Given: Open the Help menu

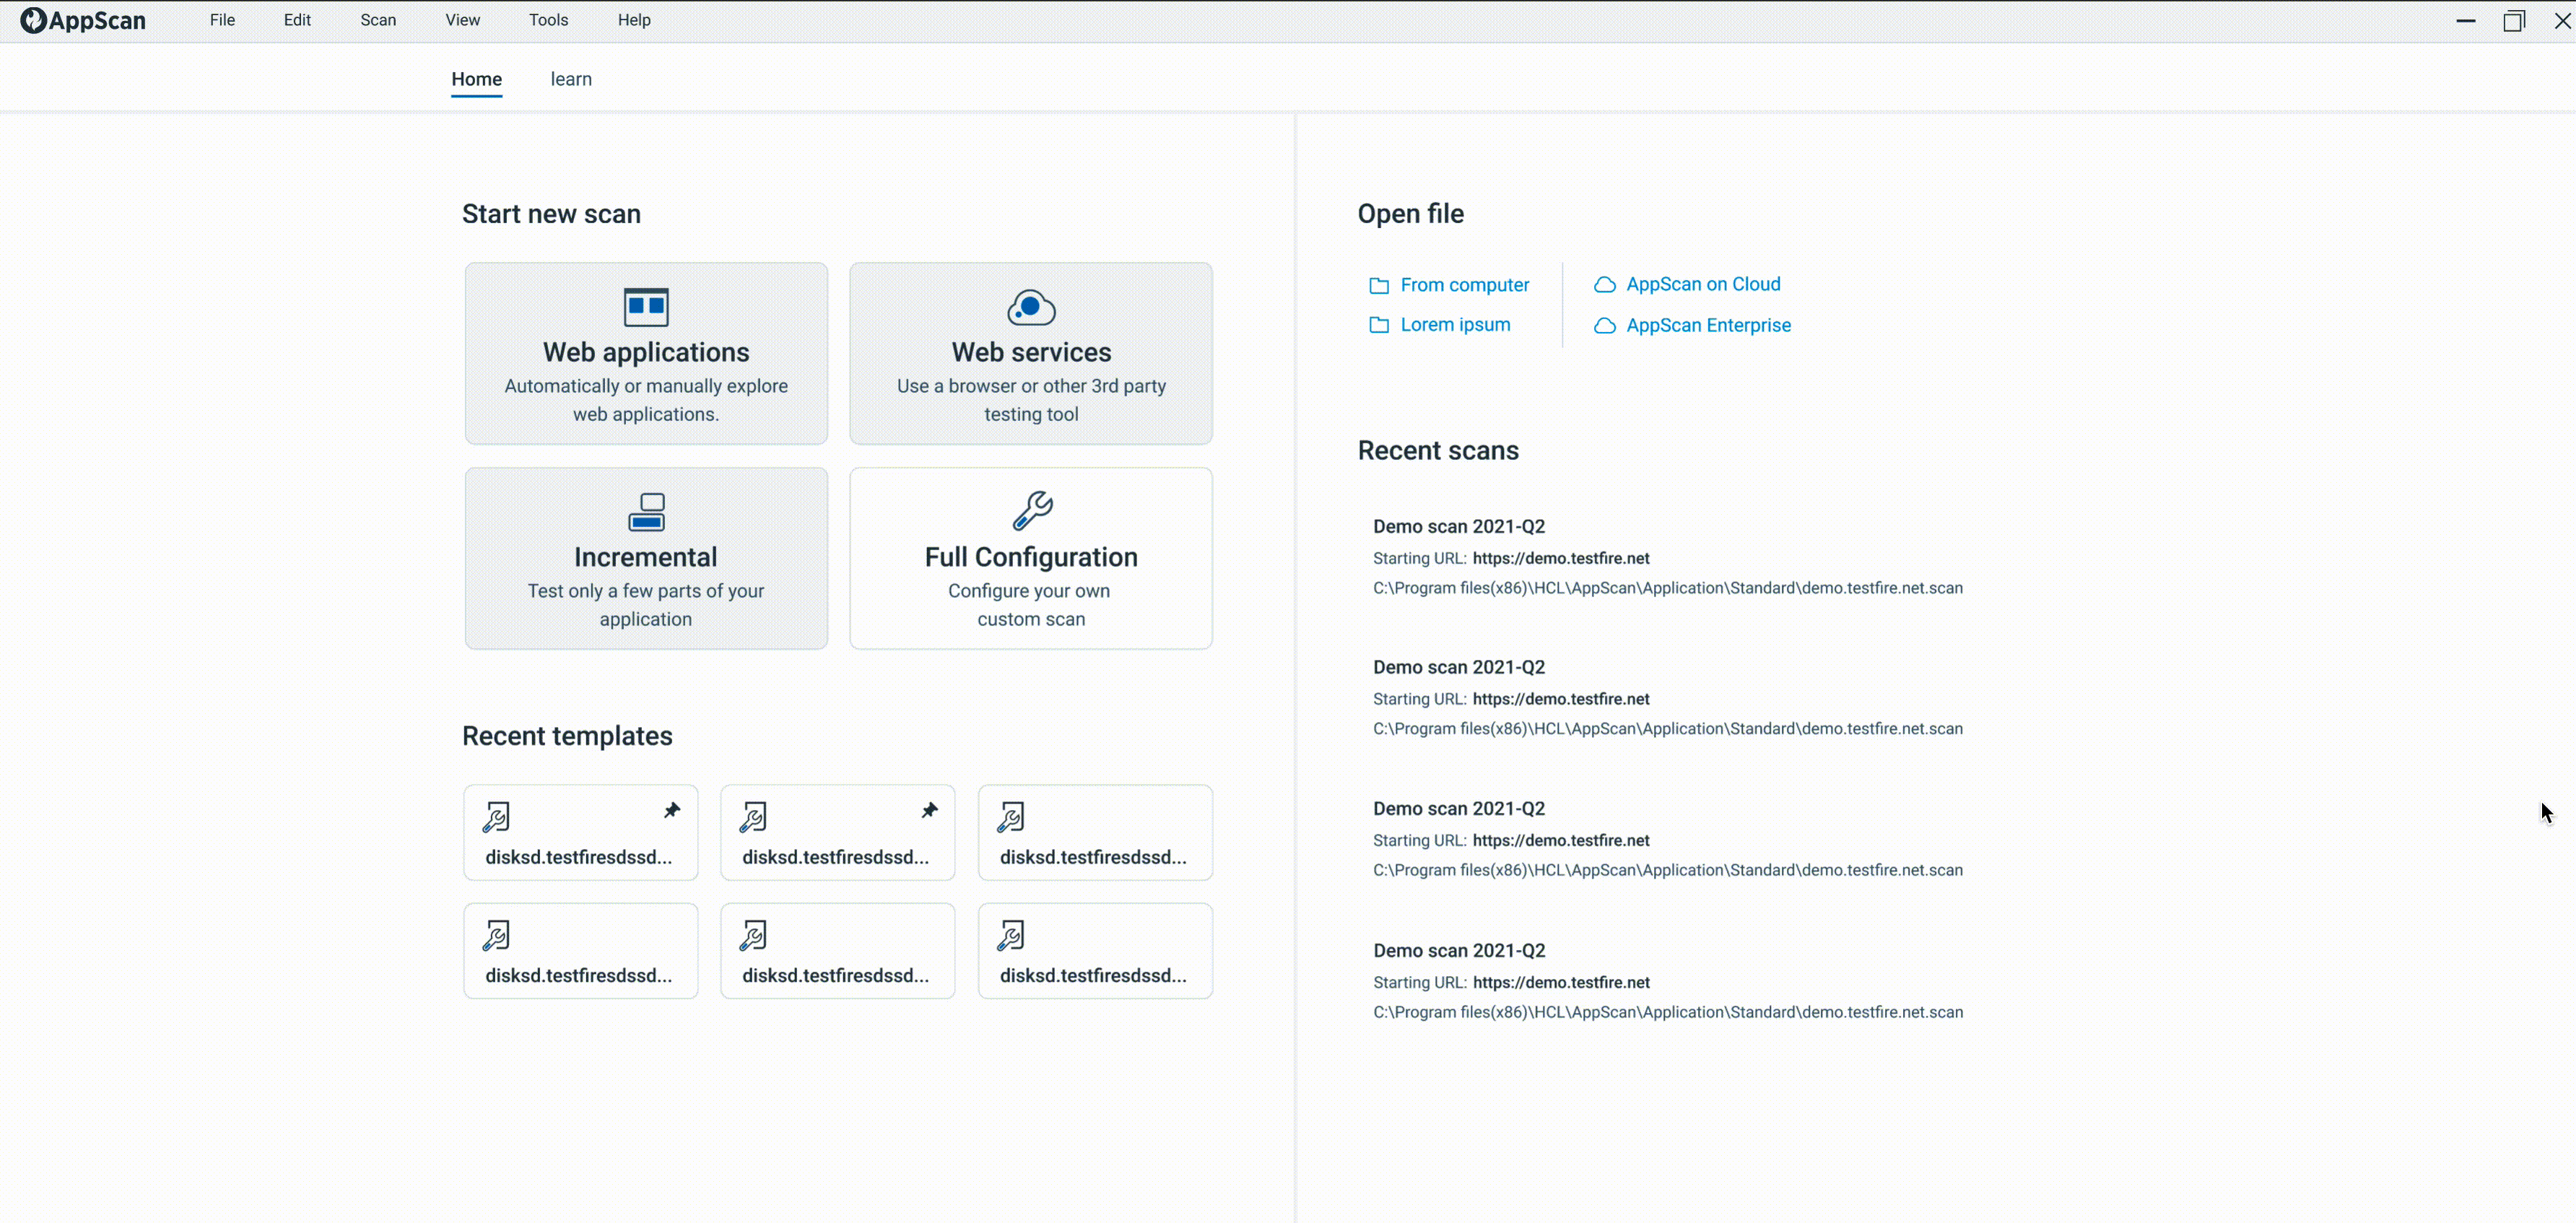Looking at the screenshot, I should tap(634, 20).
